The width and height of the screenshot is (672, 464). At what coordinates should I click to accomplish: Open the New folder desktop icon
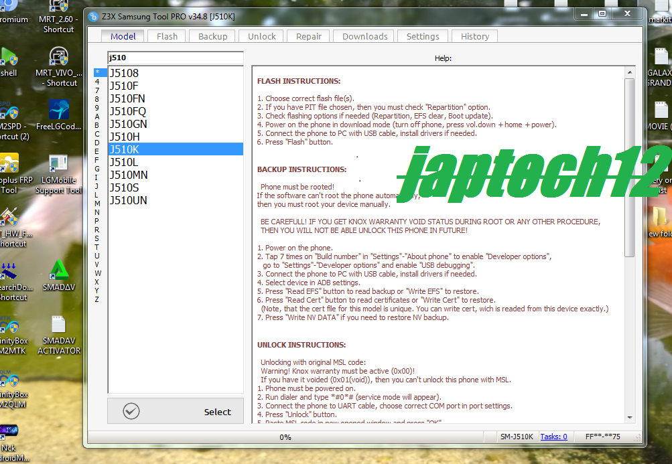(x=661, y=222)
